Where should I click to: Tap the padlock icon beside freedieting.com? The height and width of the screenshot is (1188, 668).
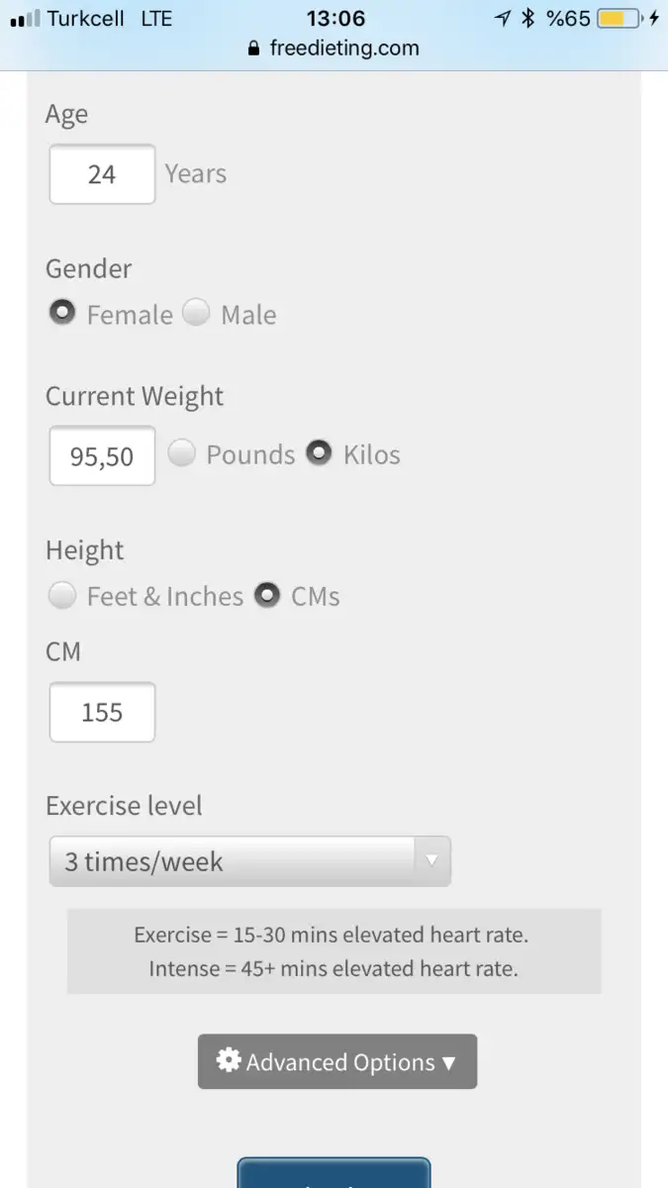[254, 49]
